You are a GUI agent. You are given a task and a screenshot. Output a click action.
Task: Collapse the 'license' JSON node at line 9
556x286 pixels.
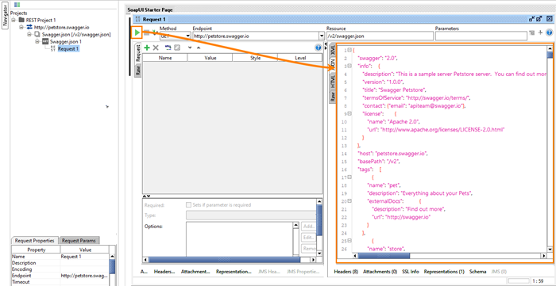point(349,113)
